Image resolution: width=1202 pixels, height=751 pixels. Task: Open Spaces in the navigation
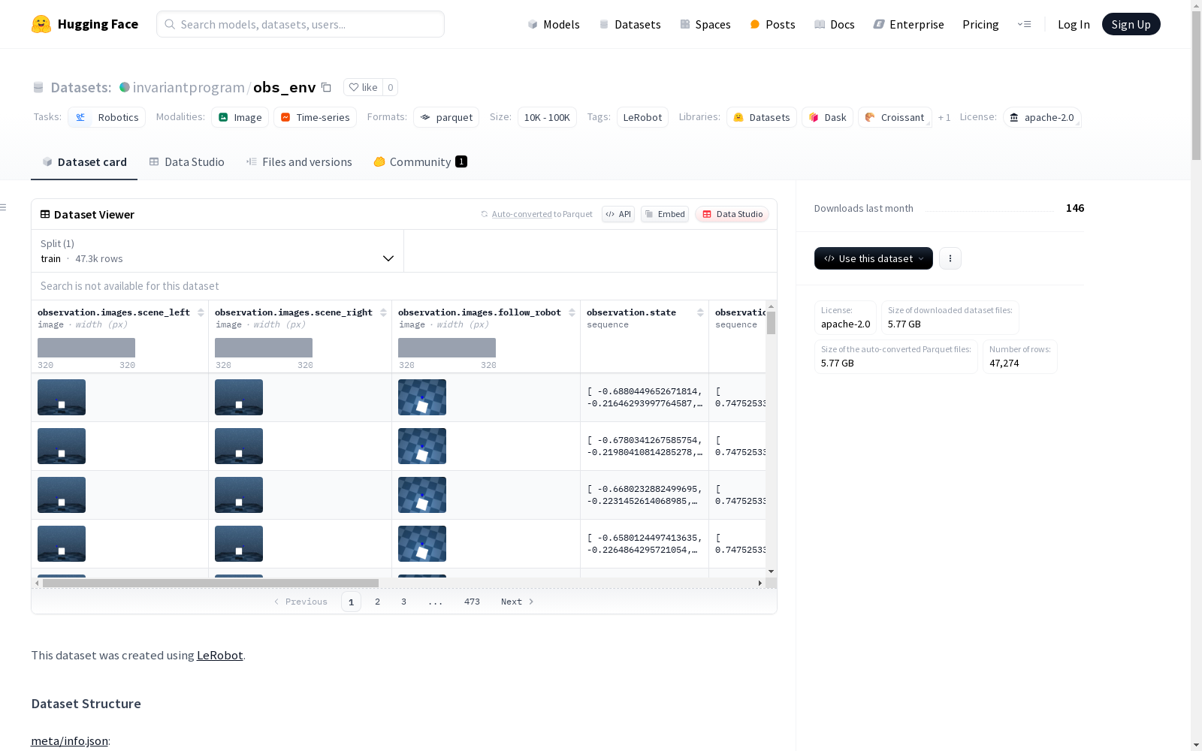[705, 24]
